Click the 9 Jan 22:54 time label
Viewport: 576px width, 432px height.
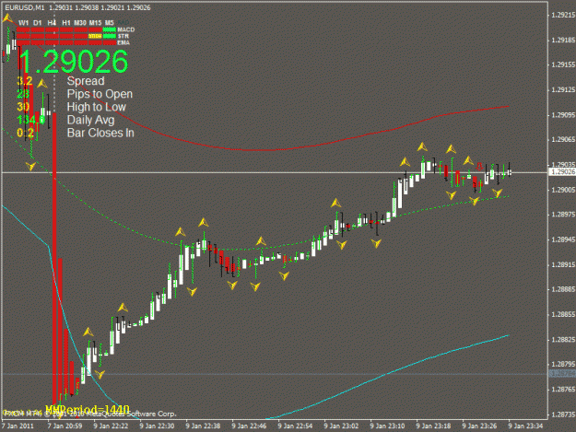click(295, 426)
